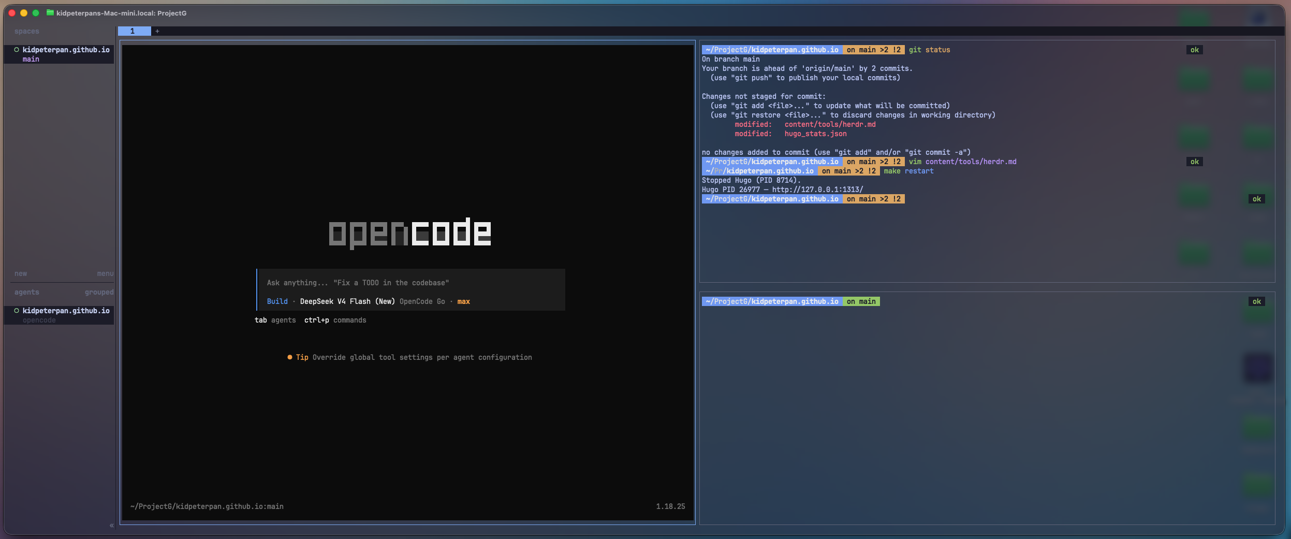The height and width of the screenshot is (539, 1291).
Task: Select the kidpeterpan.github.io opencode agent entry
Action: (x=59, y=315)
